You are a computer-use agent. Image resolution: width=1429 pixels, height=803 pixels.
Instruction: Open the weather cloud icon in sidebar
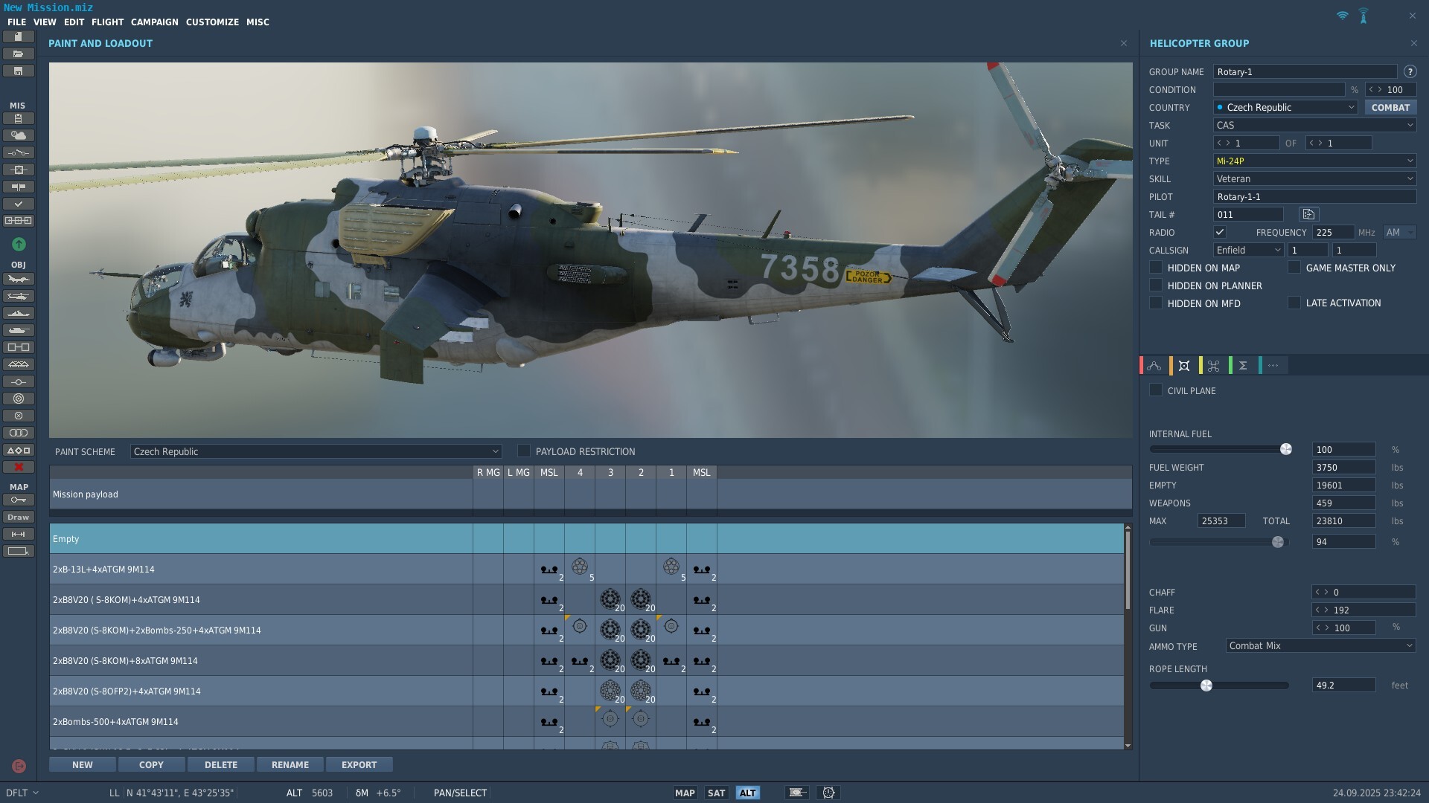tap(19, 135)
